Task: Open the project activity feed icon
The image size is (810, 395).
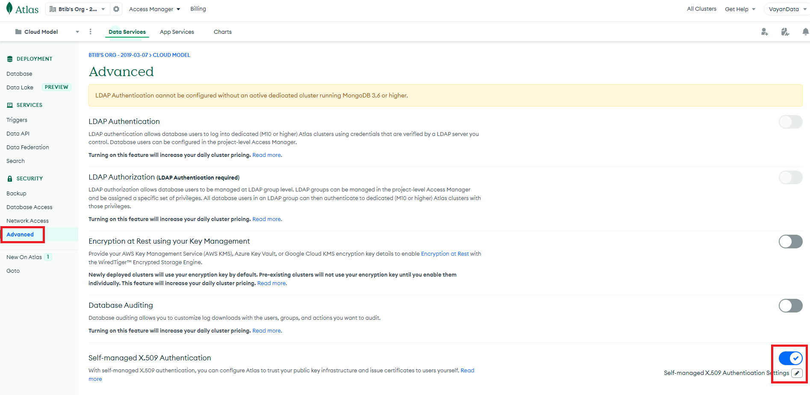Action: click(x=785, y=32)
